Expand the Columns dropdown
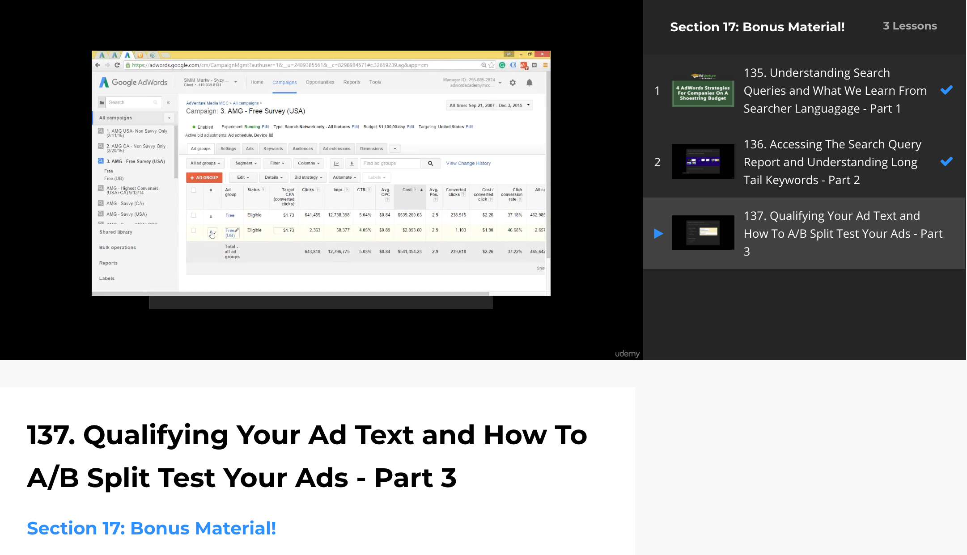The image size is (967, 555). click(x=308, y=164)
